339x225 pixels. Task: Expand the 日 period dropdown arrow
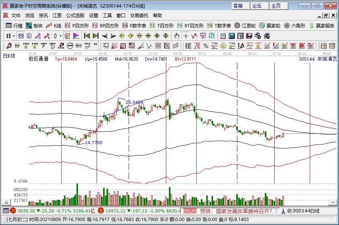coord(14,36)
